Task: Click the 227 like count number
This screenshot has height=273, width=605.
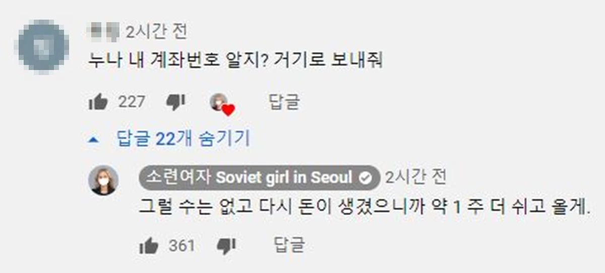Action: coord(132,102)
